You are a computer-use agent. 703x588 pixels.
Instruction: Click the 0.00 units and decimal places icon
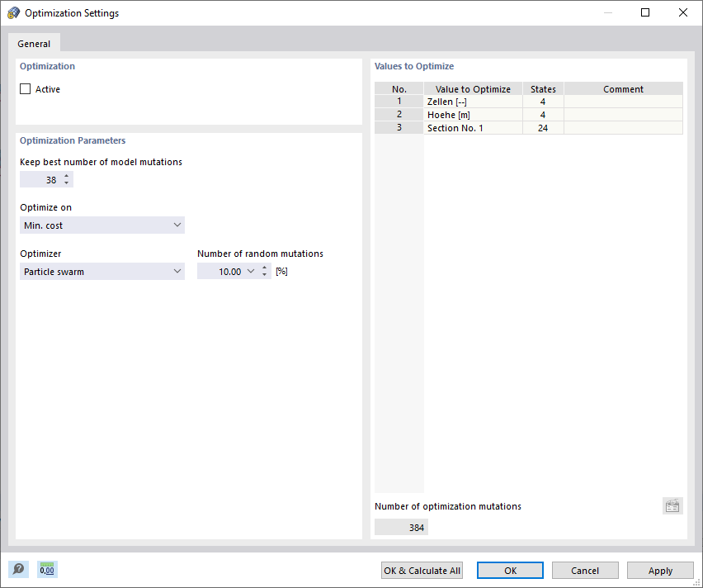(46, 569)
